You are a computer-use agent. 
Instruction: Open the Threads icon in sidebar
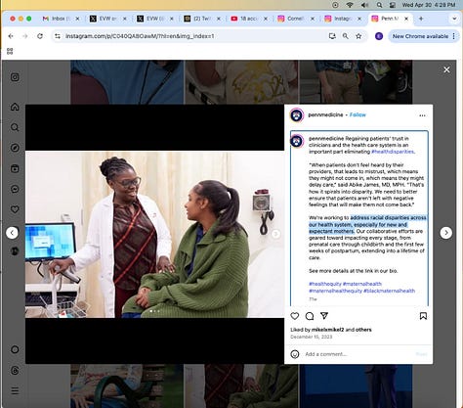click(x=15, y=370)
